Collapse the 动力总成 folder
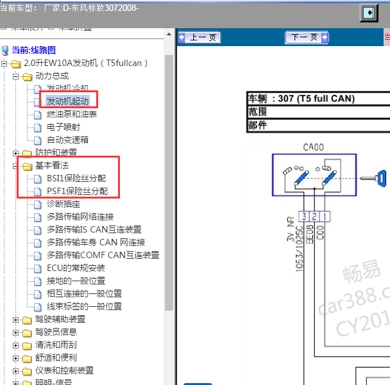390x385 pixels. [15, 76]
